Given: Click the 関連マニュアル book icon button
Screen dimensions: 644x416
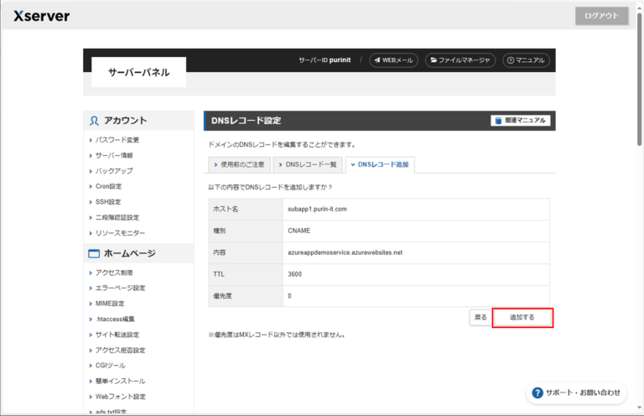Looking at the screenshot, I should pos(520,121).
